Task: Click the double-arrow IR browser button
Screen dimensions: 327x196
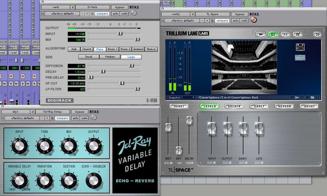Action: pyautogui.click(x=317, y=34)
